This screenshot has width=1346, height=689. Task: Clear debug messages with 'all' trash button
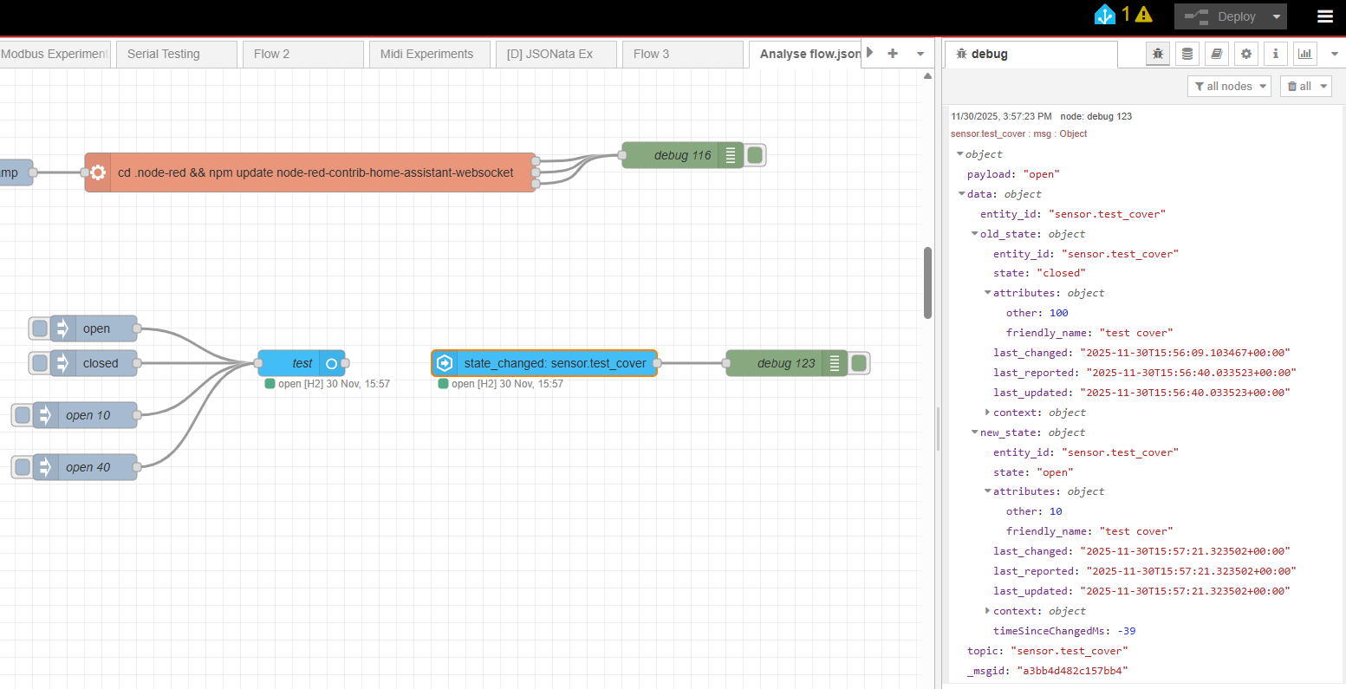tap(1299, 86)
